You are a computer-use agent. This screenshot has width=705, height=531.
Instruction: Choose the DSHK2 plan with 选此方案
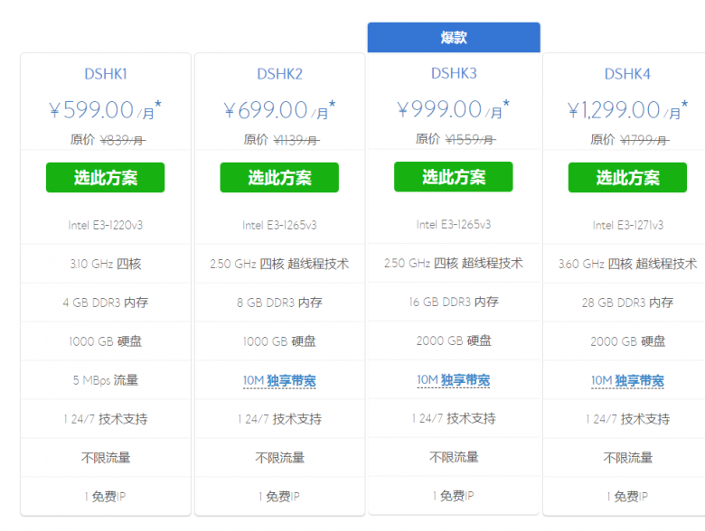point(279,178)
